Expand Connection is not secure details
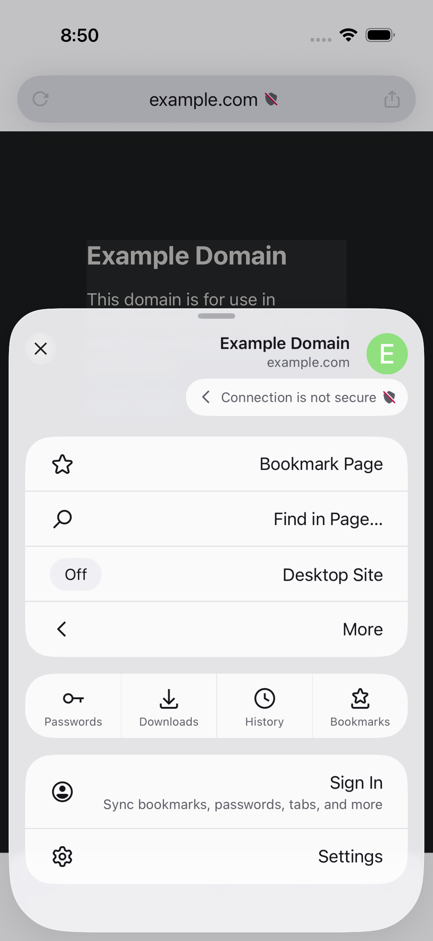 coord(297,397)
